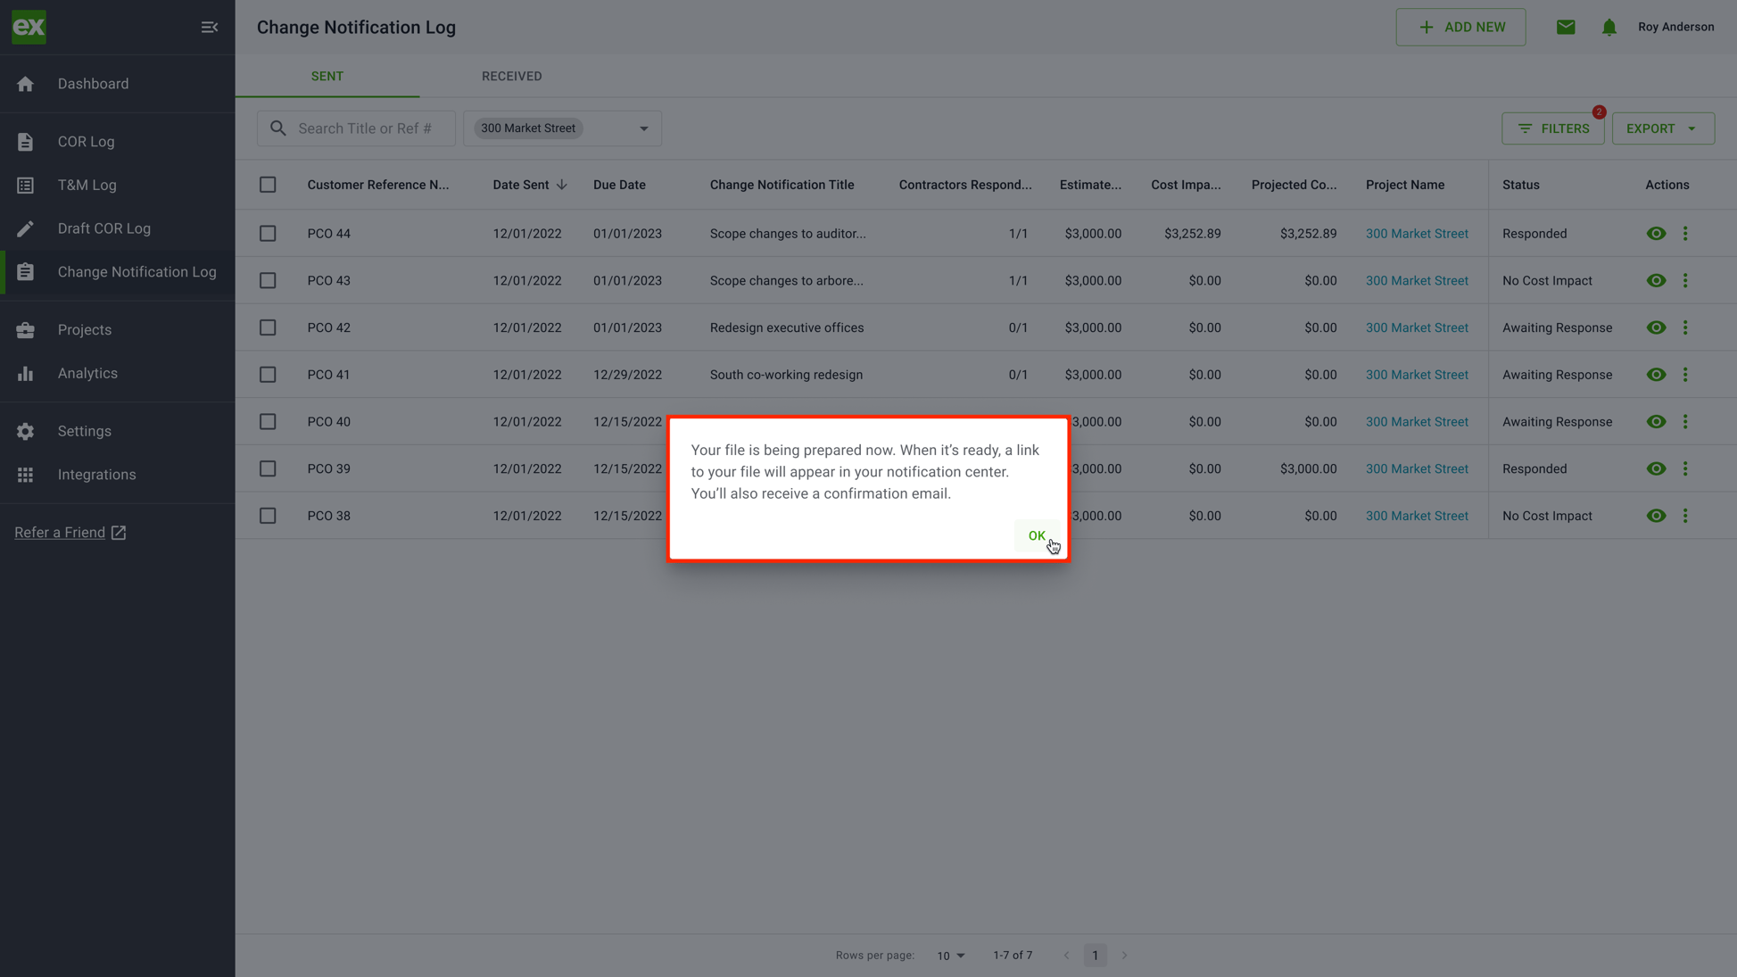Image resolution: width=1737 pixels, height=977 pixels.
Task: Open the Refer a Friend link
Action: click(59, 532)
